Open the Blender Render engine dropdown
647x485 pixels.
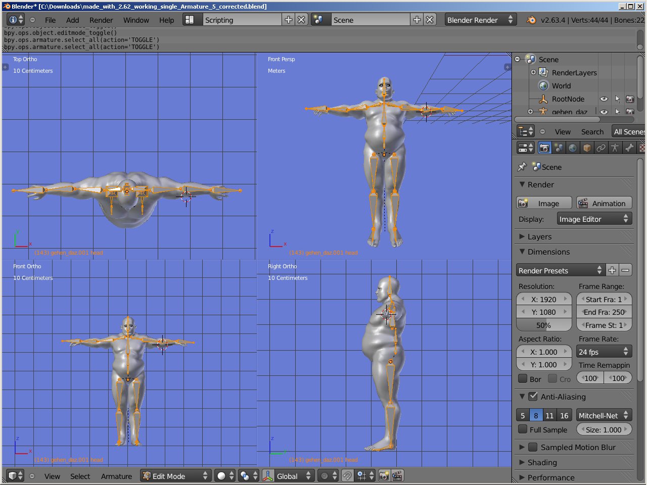(x=480, y=20)
